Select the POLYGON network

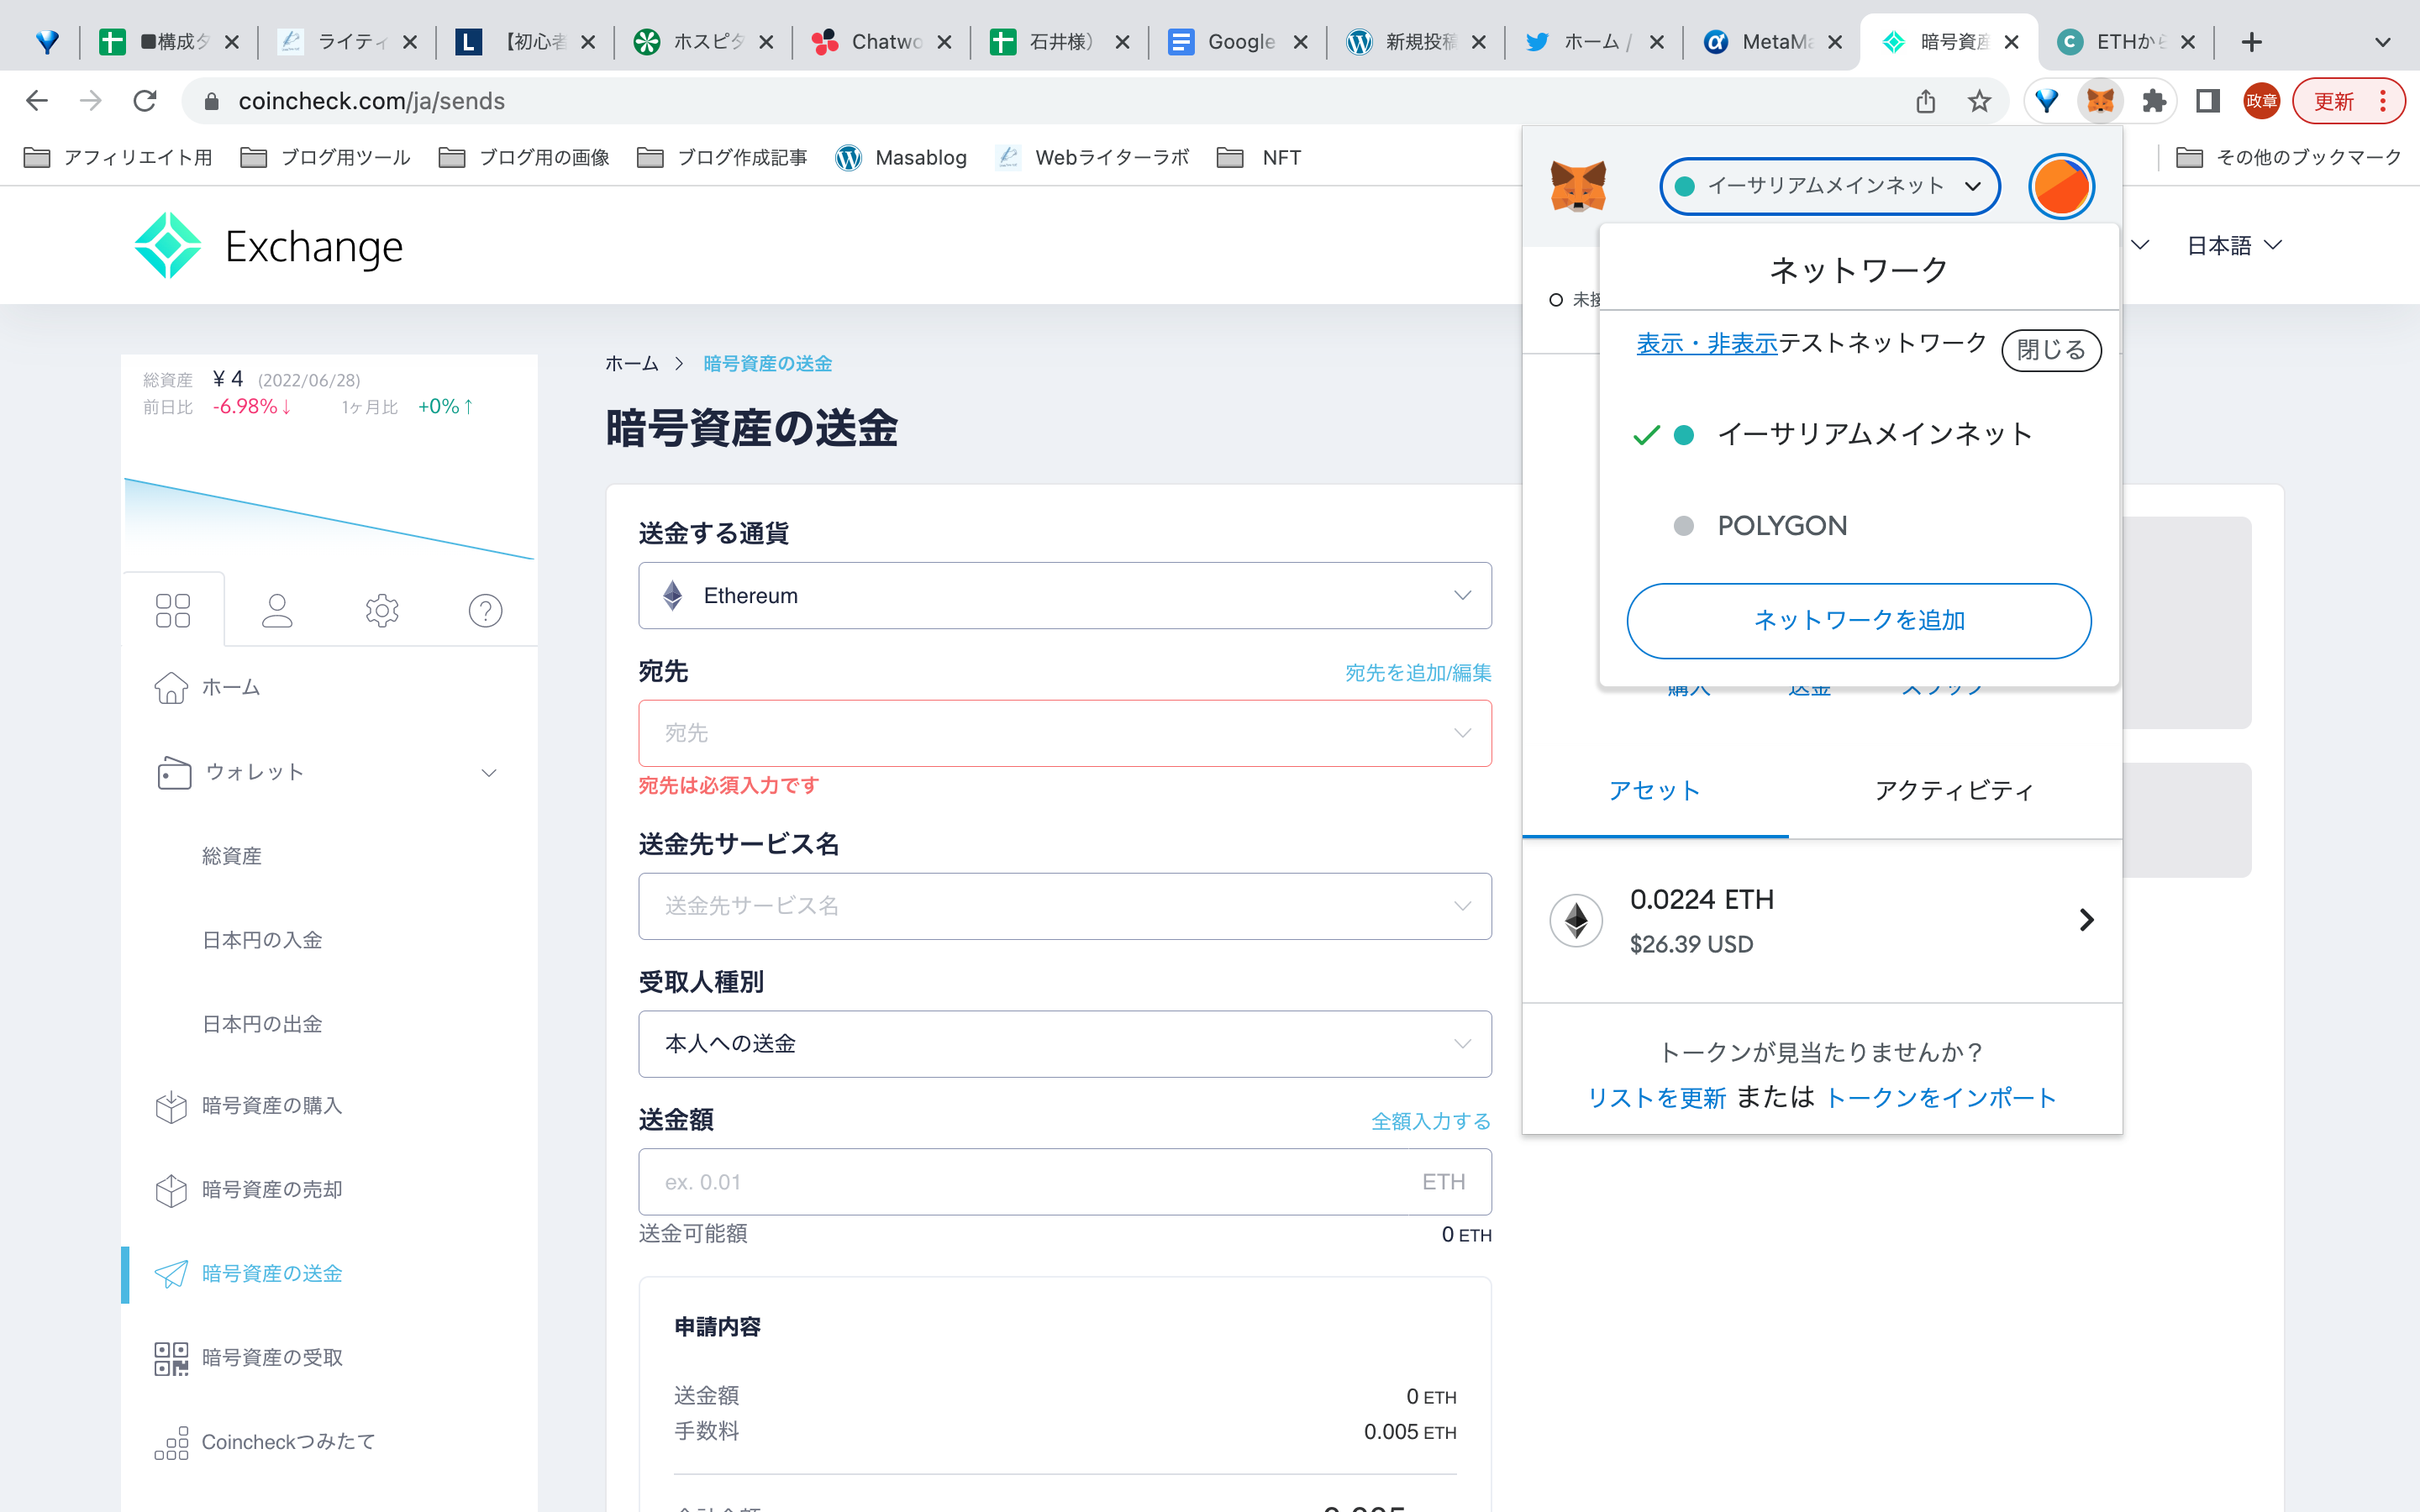[x=1860, y=526]
